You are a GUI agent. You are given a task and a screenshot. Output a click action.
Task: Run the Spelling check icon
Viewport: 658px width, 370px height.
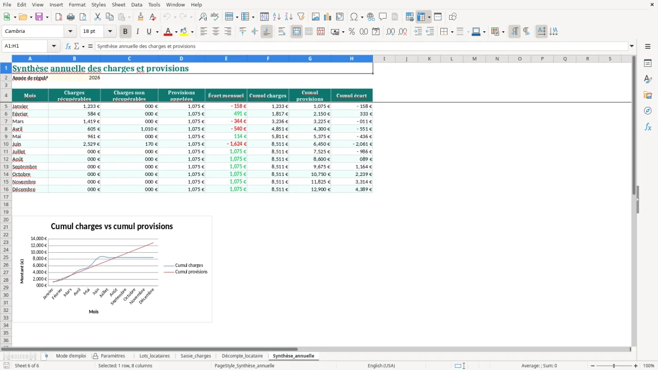215,17
